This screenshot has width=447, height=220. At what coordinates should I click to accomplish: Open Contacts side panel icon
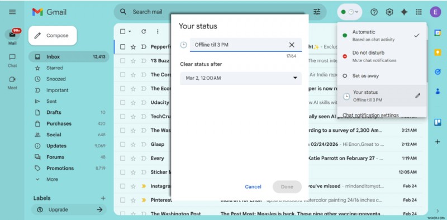[x=438, y=91]
